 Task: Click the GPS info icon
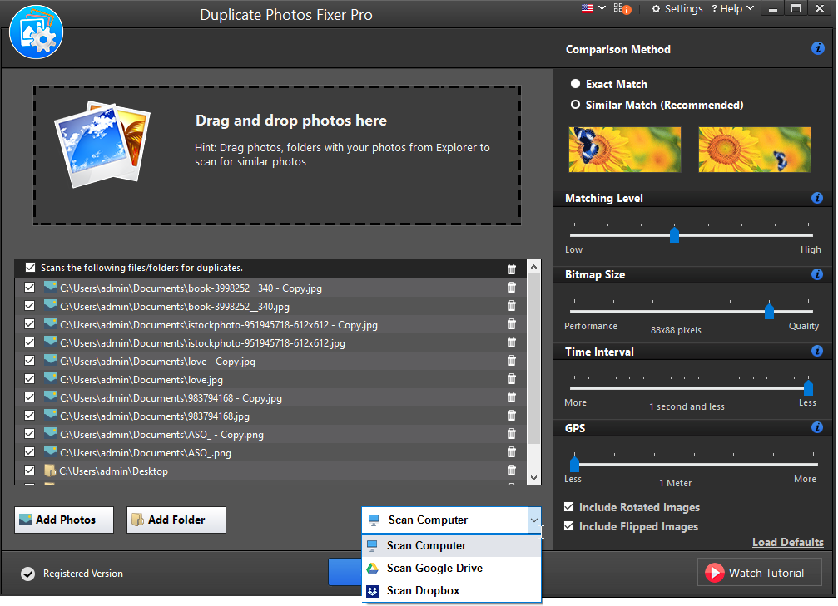[816, 427]
